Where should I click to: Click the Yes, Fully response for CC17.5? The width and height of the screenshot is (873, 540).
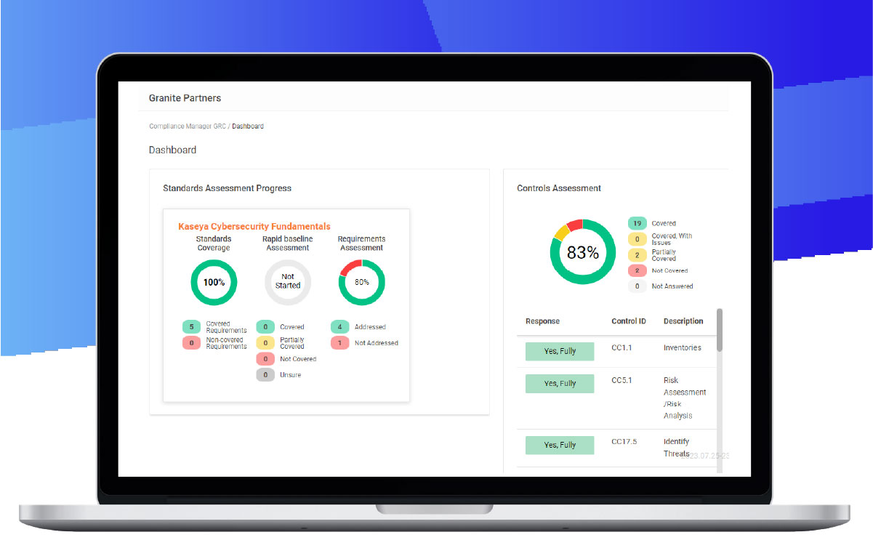click(x=560, y=445)
